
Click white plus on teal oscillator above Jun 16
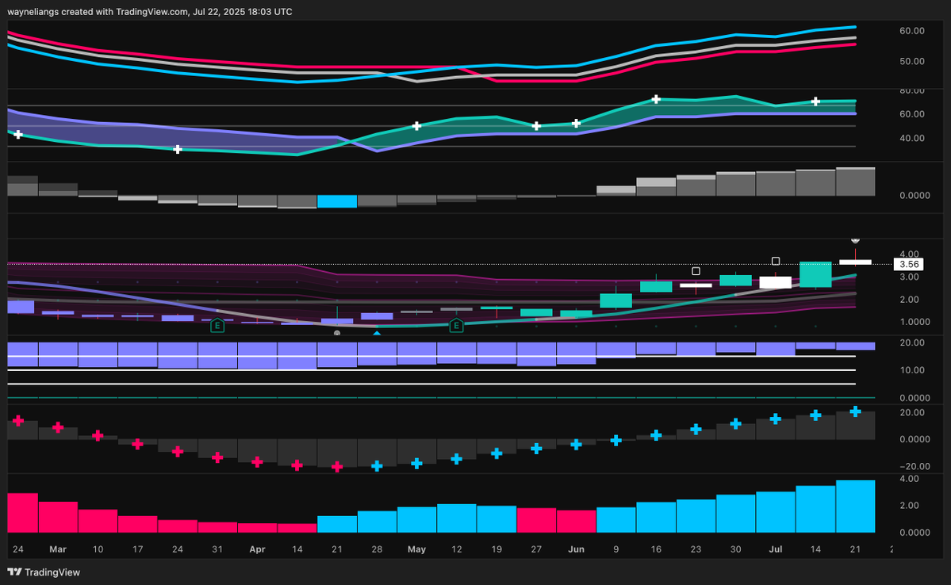(656, 99)
